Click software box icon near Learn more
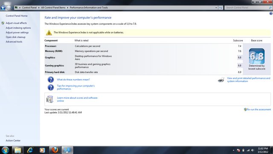The image size is (273, 154). 50,99
